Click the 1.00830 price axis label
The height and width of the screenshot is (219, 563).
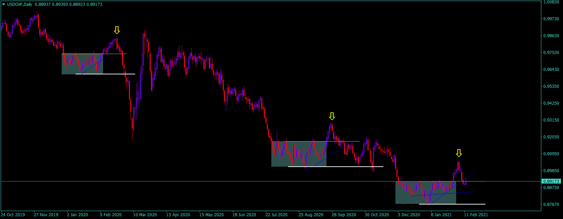point(551,2)
